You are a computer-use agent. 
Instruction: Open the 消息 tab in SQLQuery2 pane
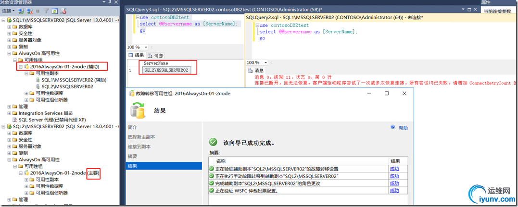click(256, 70)
